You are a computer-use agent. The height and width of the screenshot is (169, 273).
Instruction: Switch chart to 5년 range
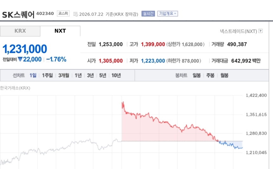click(103, 75)
